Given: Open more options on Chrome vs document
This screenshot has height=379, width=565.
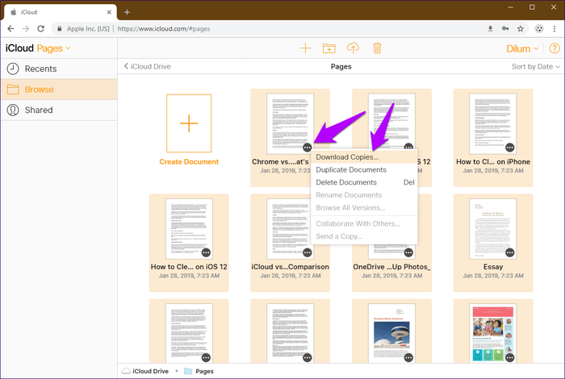Looking at the screenshot, I should click(x=308, y=148).
